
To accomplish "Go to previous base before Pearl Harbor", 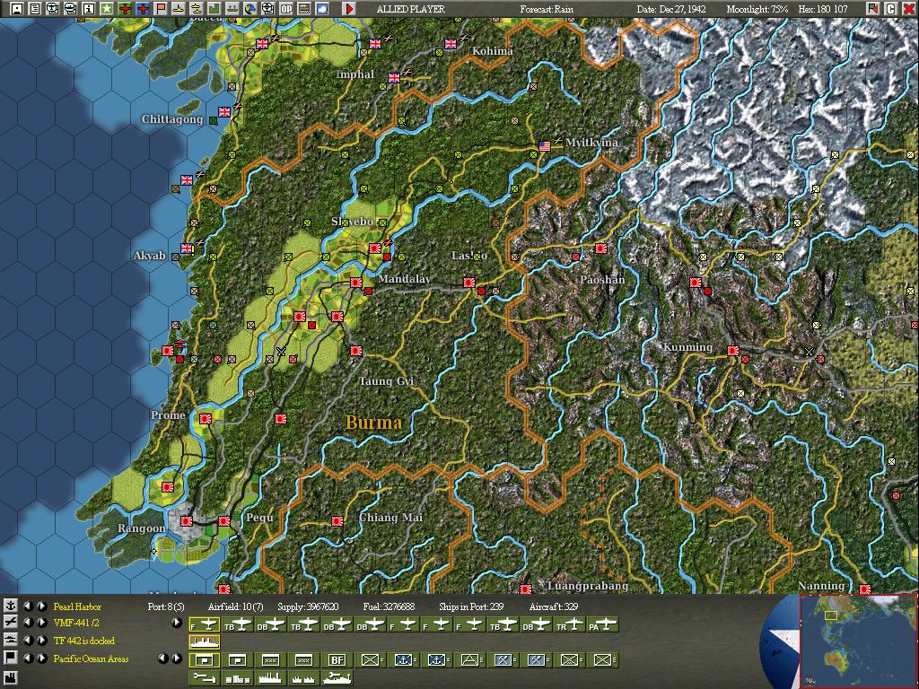I will [x=29, y=606].
